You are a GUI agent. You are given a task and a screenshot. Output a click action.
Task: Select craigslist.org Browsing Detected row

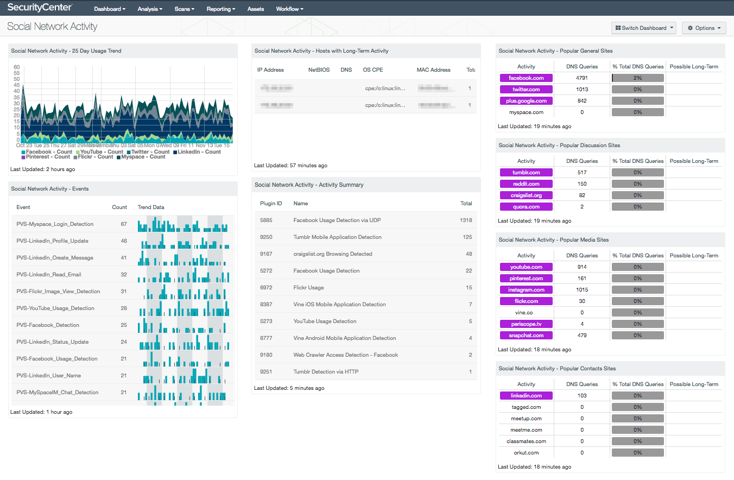366,254
